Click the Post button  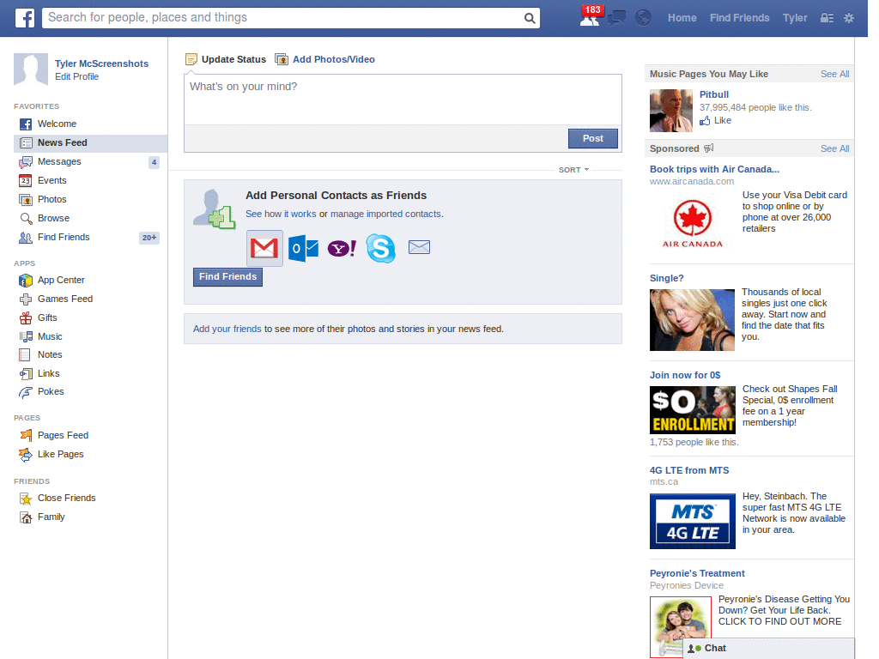(592, 138)
